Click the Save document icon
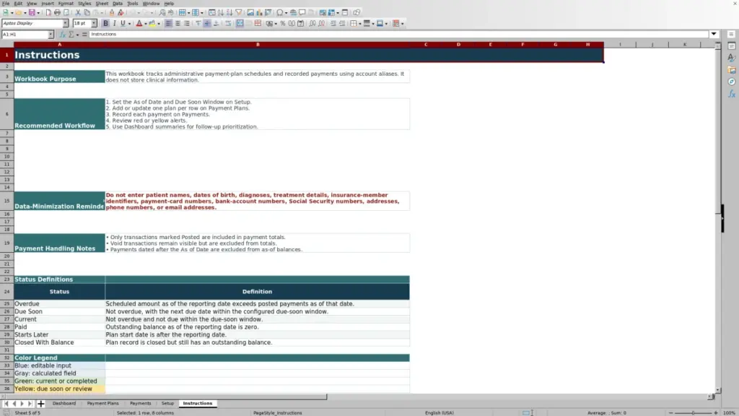This screenshot has width=739, height=416. (x=32, y=12)
